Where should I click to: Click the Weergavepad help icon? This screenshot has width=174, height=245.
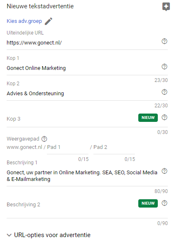tap(44, 139)
